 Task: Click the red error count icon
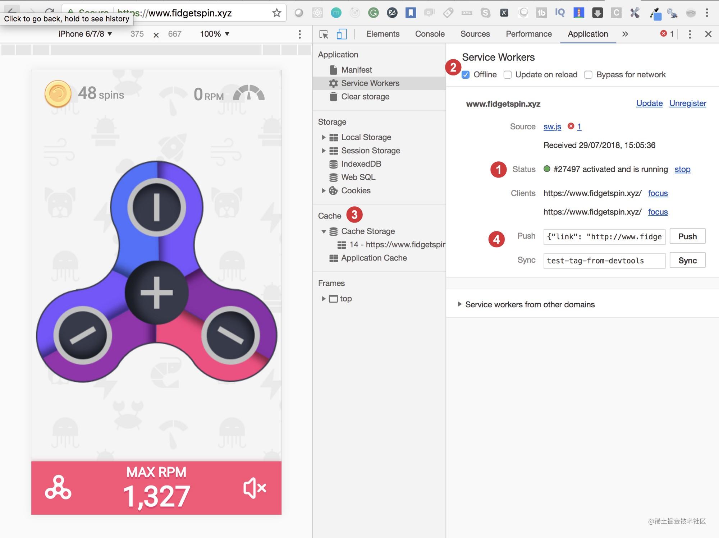(664, 33)
